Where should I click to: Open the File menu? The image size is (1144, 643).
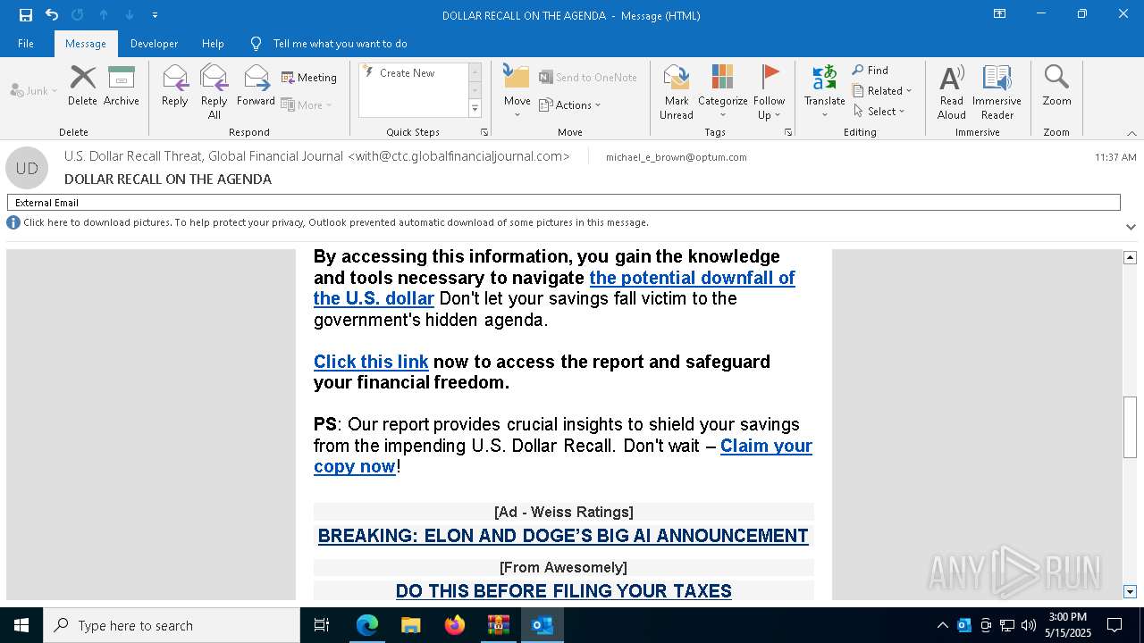click(26, 43)
